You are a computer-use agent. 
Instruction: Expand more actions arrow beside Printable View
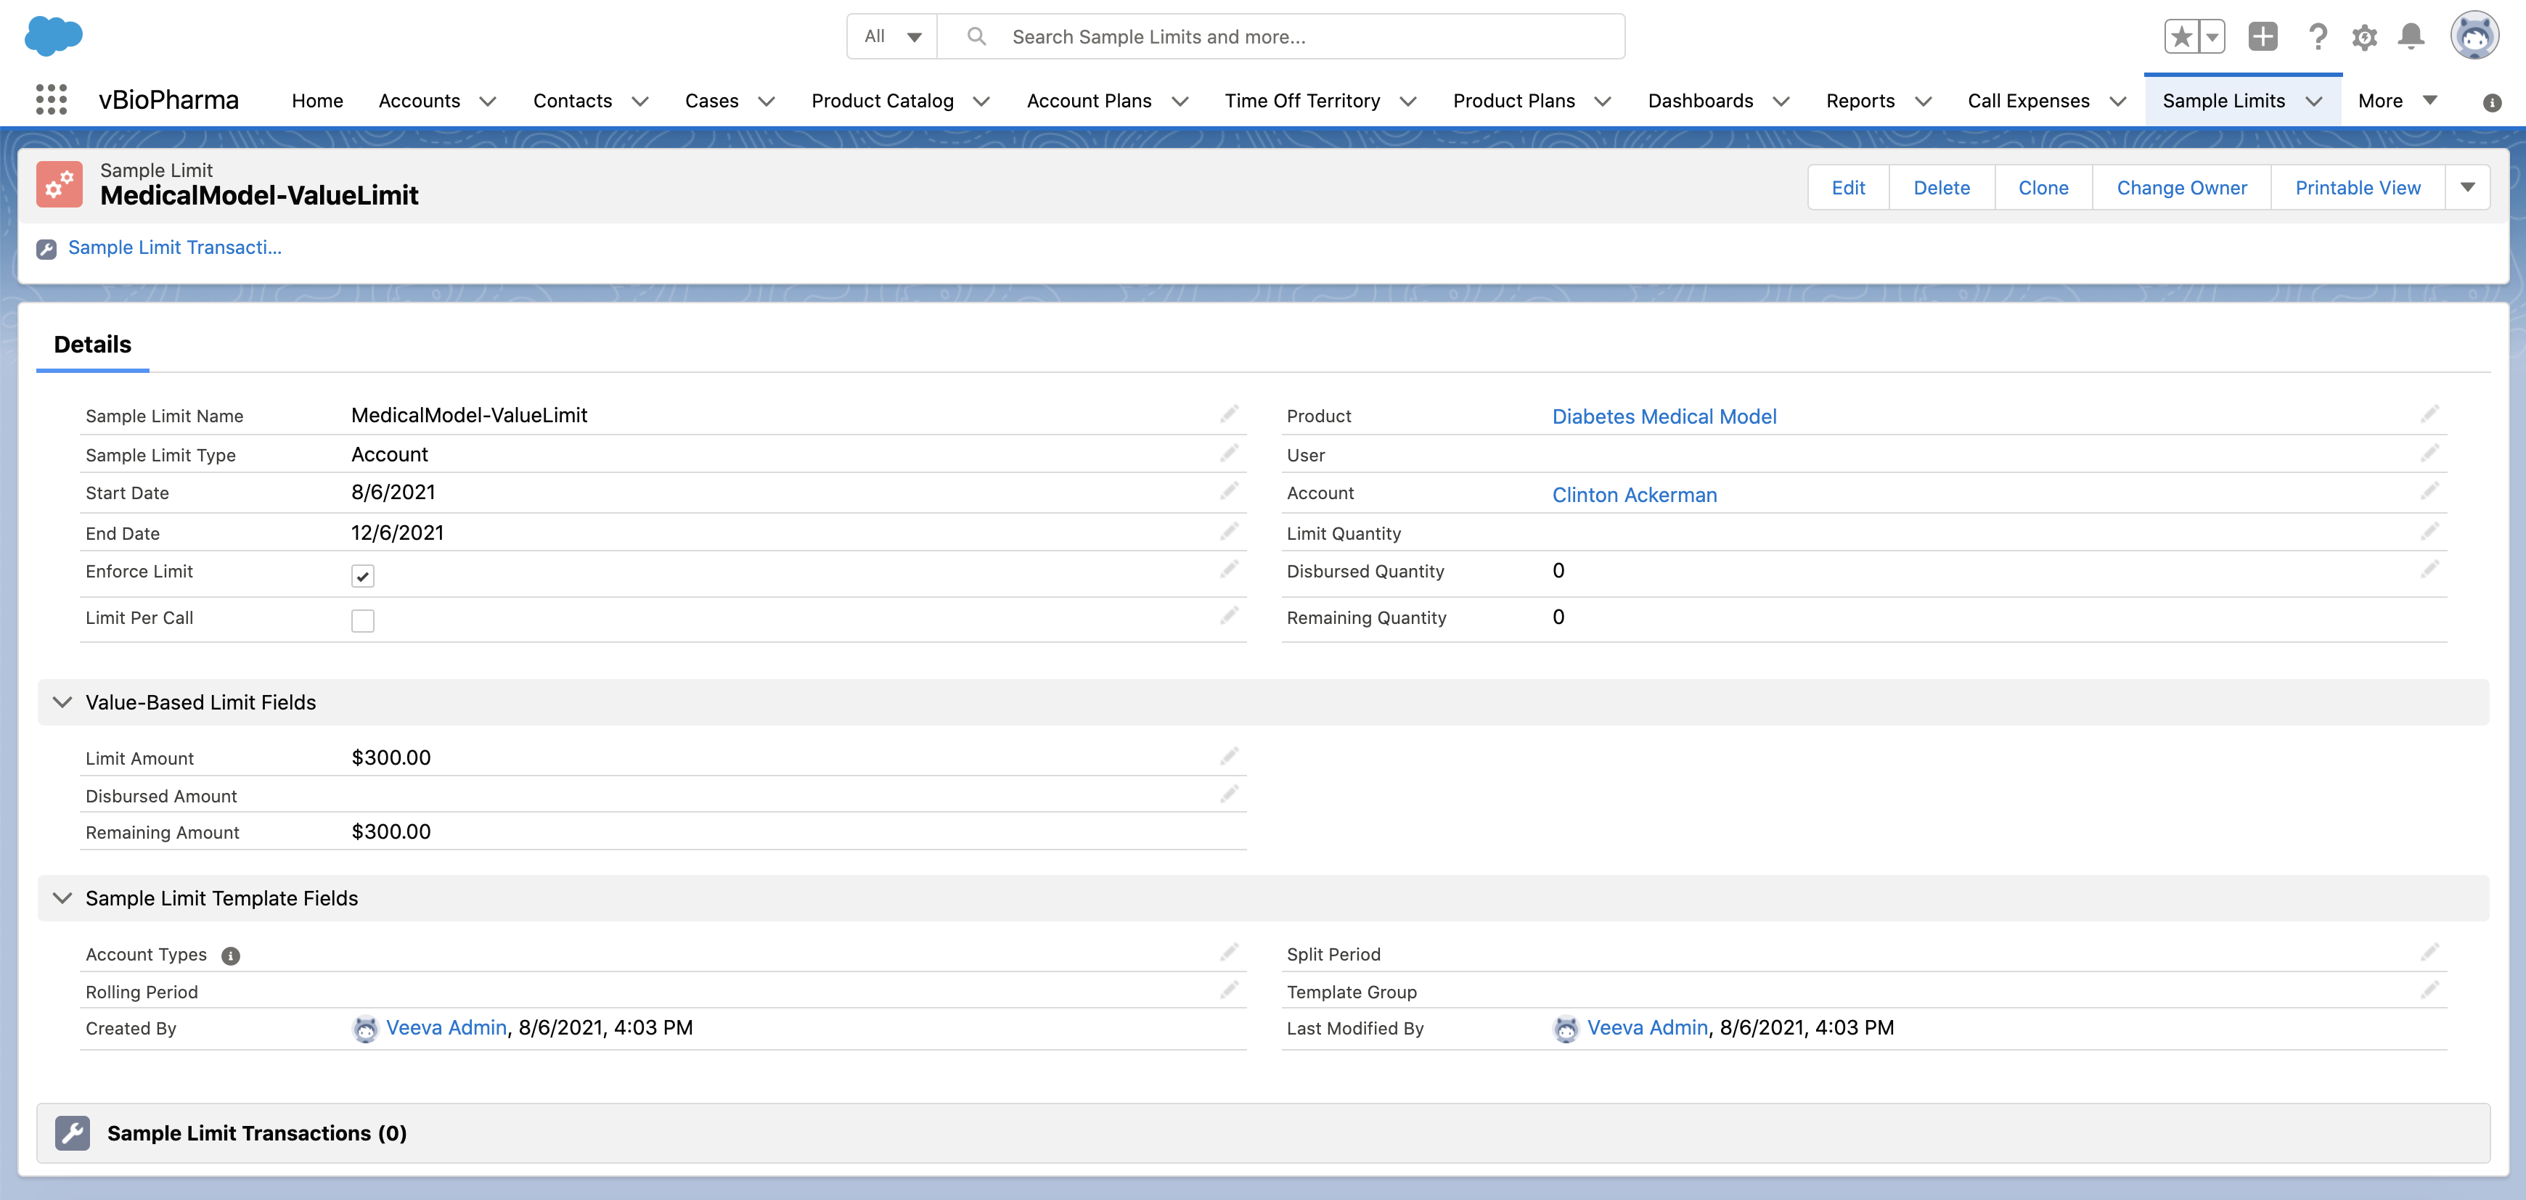[2467, 187]
